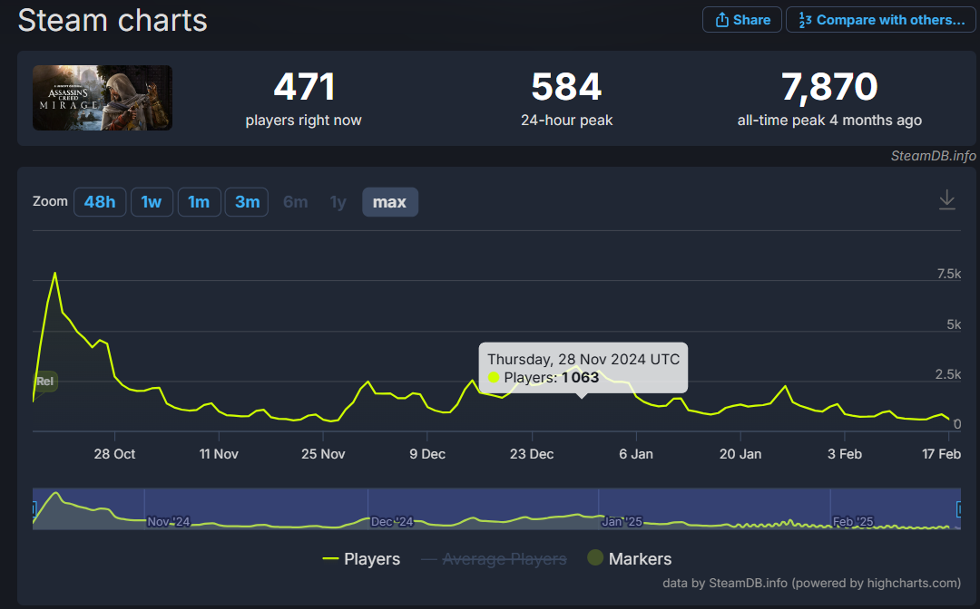Click the 6 Jan axis label
The height and width of the screenshot is (609, 980).
(x=636, y=454)
